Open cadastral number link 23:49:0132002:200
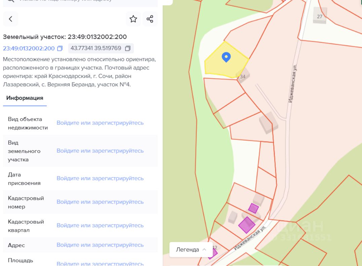This screenshot has height=266, width=362. [x=29, y=48]
